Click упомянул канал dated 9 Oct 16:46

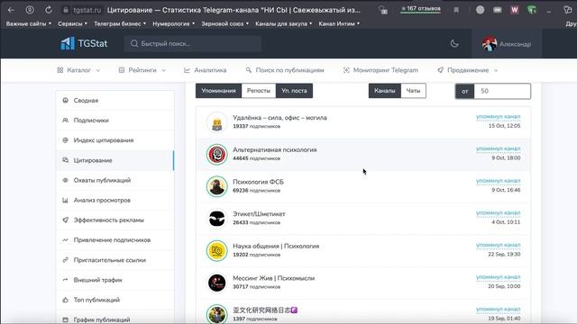pos(498,181)
